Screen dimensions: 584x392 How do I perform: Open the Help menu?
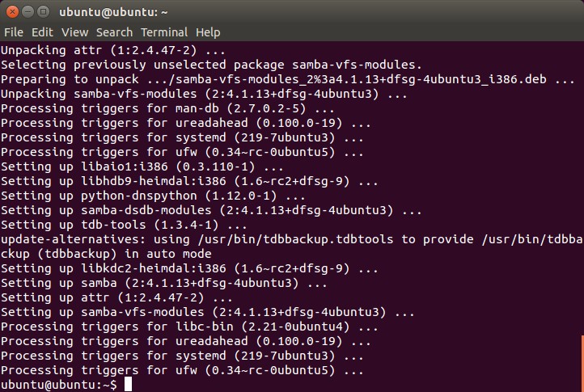pyautogui.click(x=208, y=32)
